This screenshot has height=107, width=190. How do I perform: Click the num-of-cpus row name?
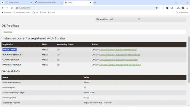[9, 88]
